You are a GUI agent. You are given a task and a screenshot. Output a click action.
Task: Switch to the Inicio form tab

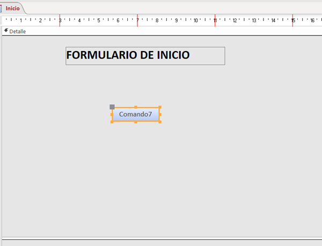pos(12,9)
